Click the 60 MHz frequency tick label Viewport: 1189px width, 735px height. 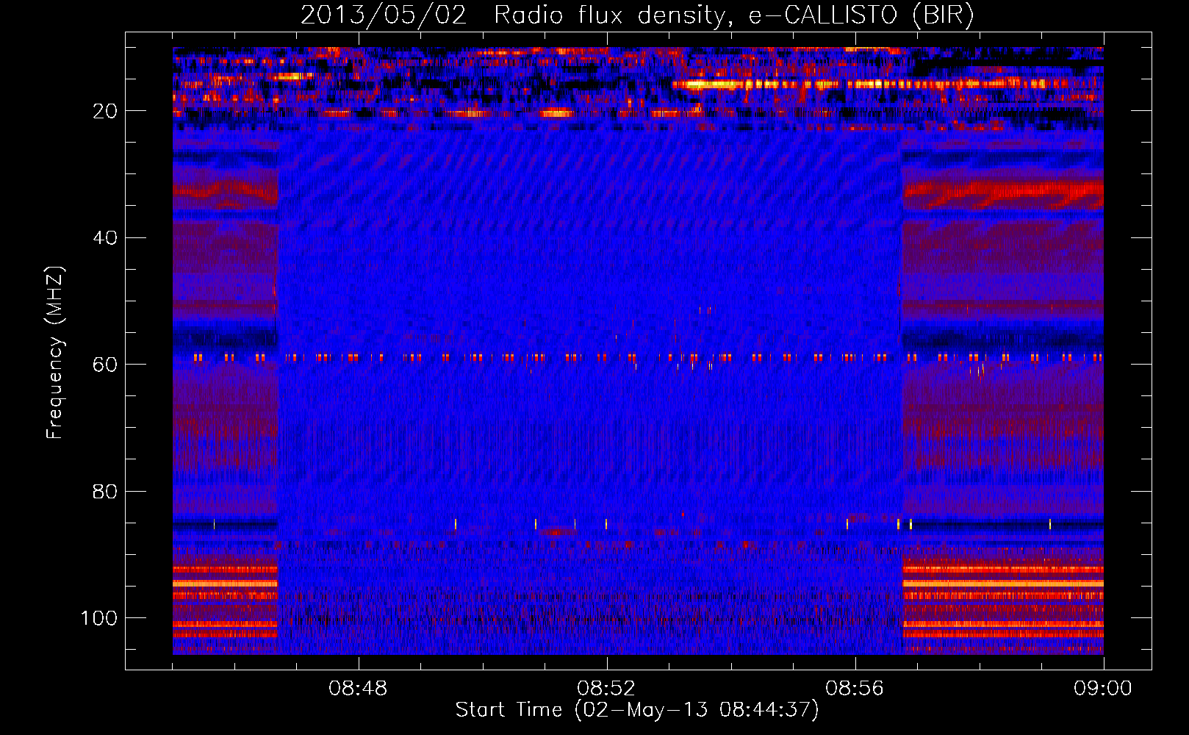pyautogui.click(x=105, y=365)
